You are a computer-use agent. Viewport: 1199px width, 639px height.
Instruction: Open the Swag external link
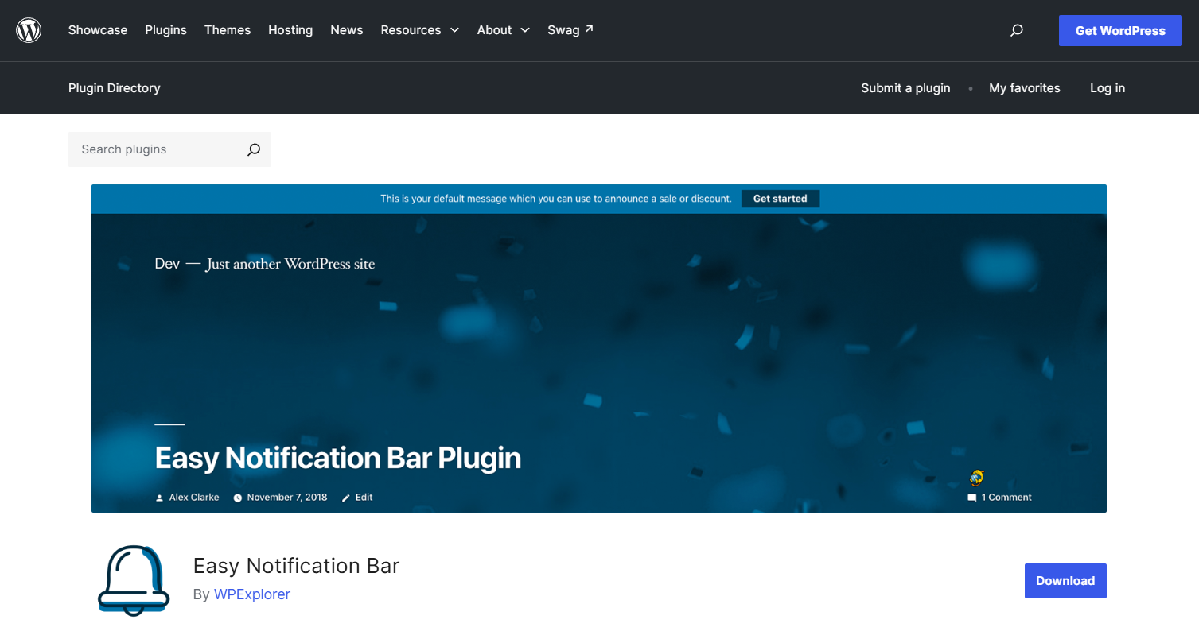[x=570, y=30]
